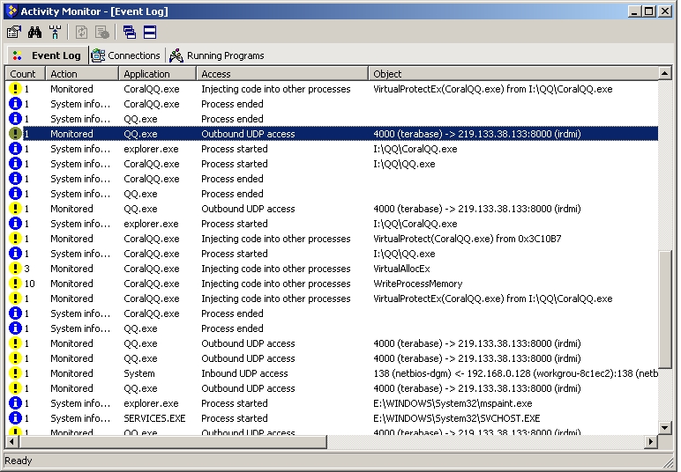Click the count value '3'
Screen dimensions: 681x472
[27, 269]
